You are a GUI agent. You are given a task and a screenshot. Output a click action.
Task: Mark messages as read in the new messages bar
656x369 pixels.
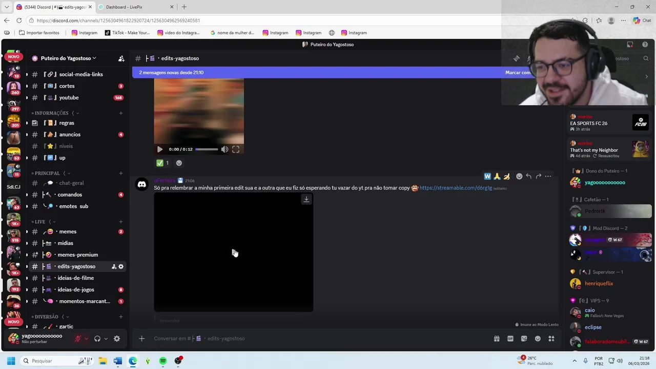518,73
